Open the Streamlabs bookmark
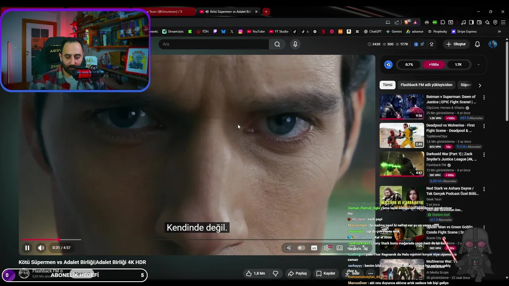The image size is (509, 286). click(x=173, y=31)
